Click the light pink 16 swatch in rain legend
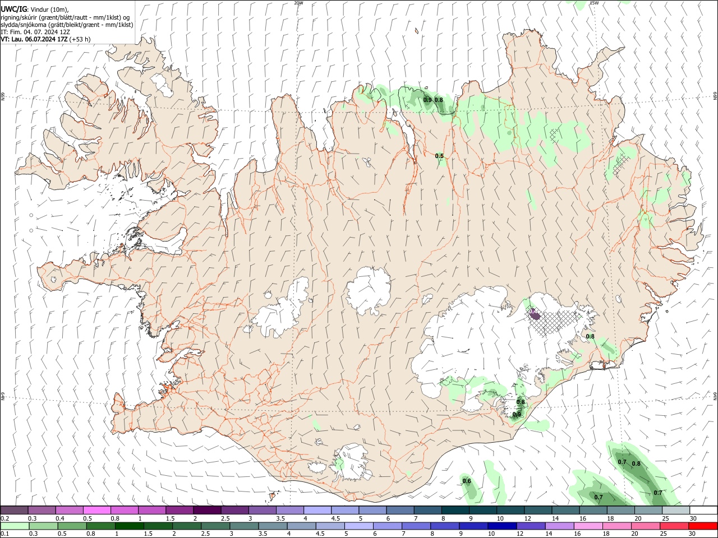The image size is (718, 538). 588,526
